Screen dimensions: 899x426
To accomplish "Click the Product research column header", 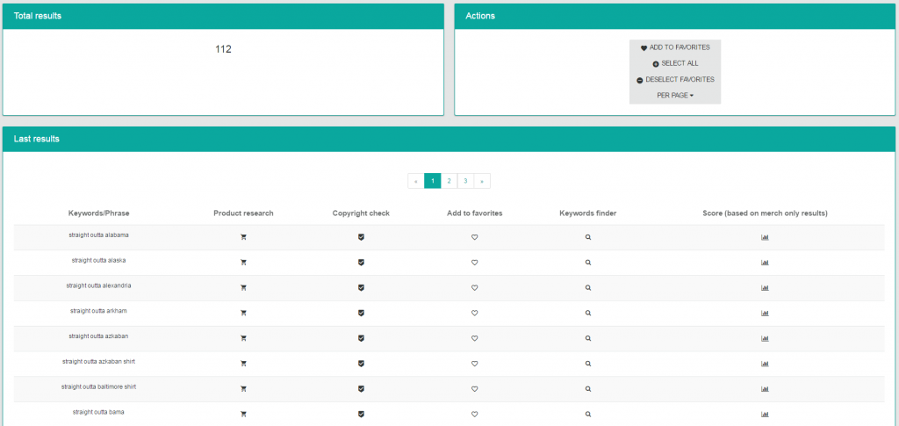I will [243, 213].
